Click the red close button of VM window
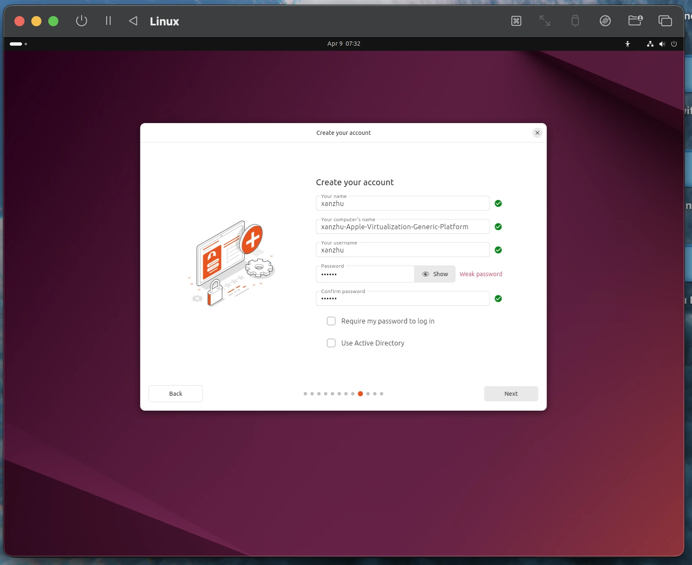This screenshot has height=565, width=692. coord(19,21)
